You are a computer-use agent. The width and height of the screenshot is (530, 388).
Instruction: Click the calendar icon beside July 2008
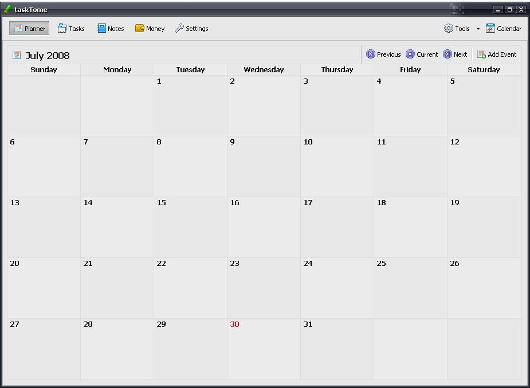[17, 55]
